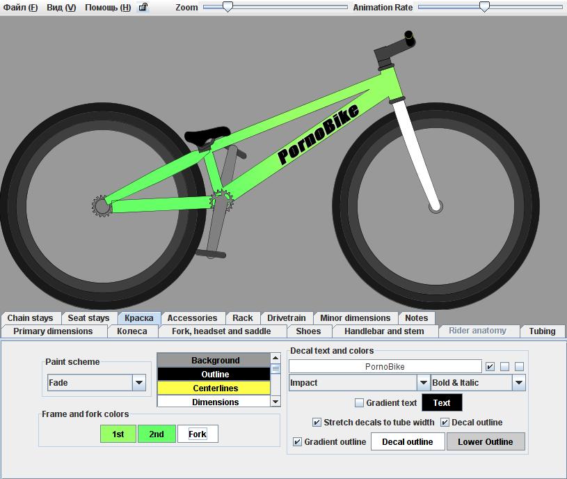Open the Bold & Italic style dropdown

[x=518, y=383]
